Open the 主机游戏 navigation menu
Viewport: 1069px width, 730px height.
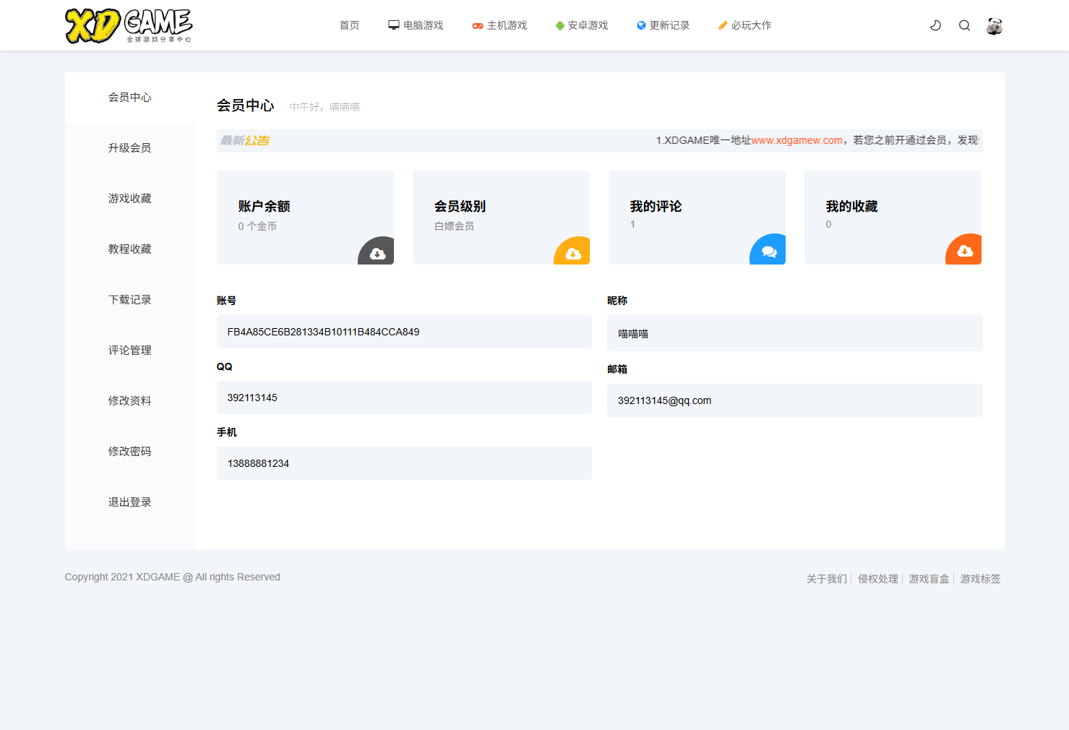[499, 25]
